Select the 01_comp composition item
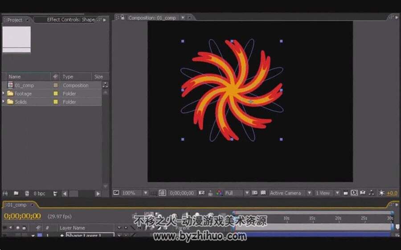This screenshot has height=250, width=401. pos(52,85)
